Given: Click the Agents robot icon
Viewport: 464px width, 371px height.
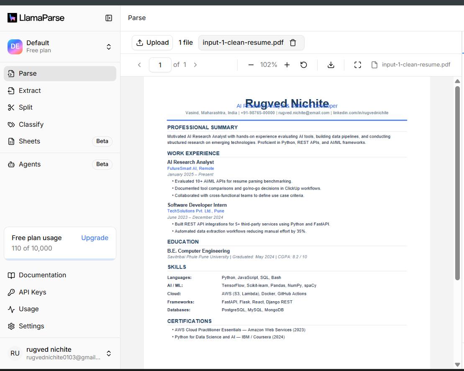Looking at the screenshot, I should pyautogui.click(x=11, y=164).
